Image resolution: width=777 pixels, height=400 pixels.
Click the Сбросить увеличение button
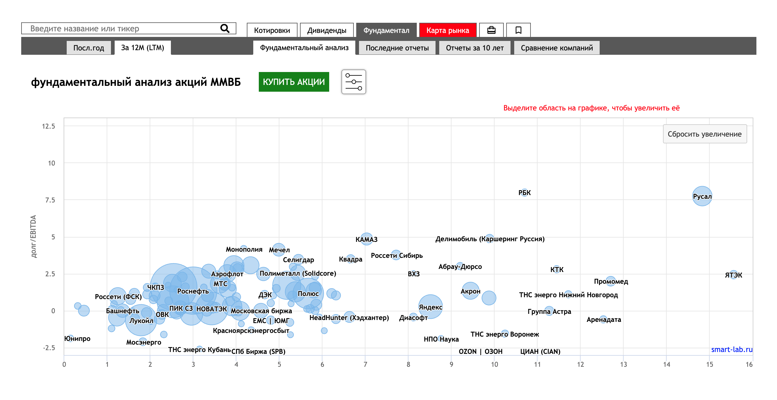click(x=705, y=134)
